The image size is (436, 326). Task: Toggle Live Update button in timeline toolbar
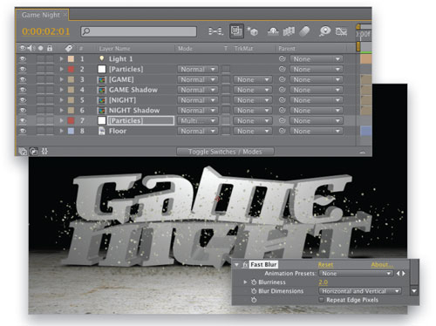coord(236,31)
